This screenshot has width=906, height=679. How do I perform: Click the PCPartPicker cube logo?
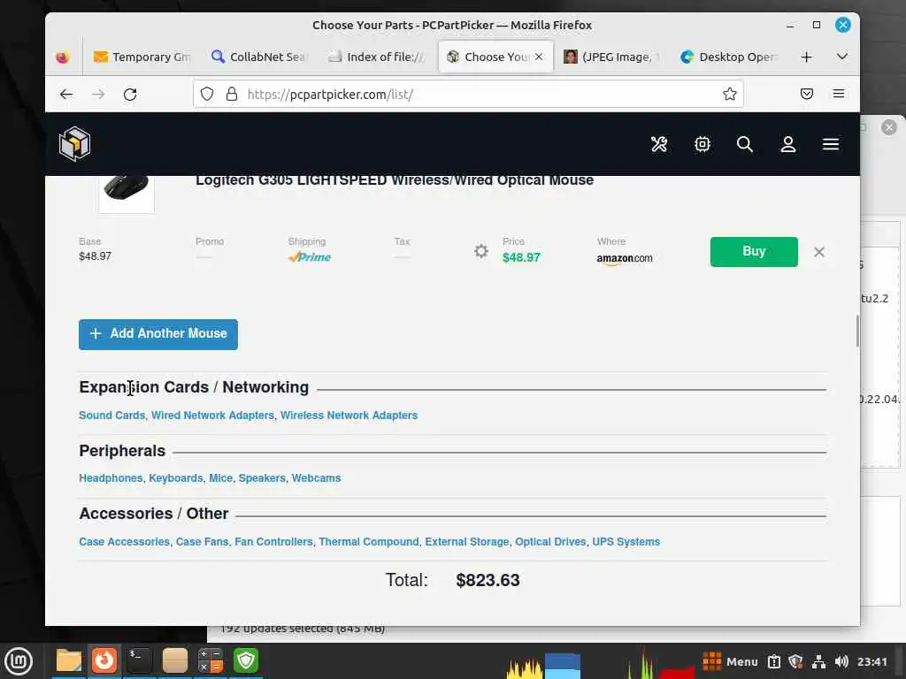coord(74,144)
